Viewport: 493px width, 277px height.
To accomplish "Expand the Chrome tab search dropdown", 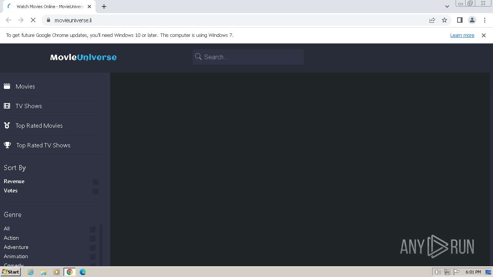I will (447, 6).
